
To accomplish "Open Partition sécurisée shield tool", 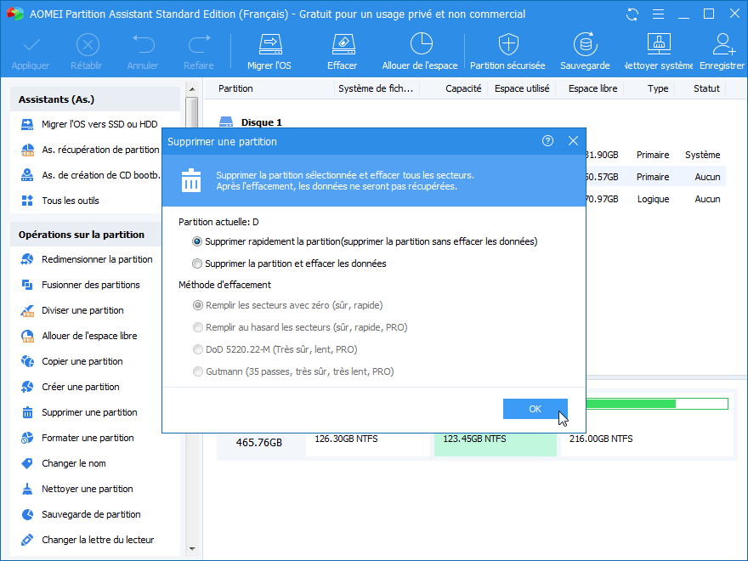I will click(507, 52).
